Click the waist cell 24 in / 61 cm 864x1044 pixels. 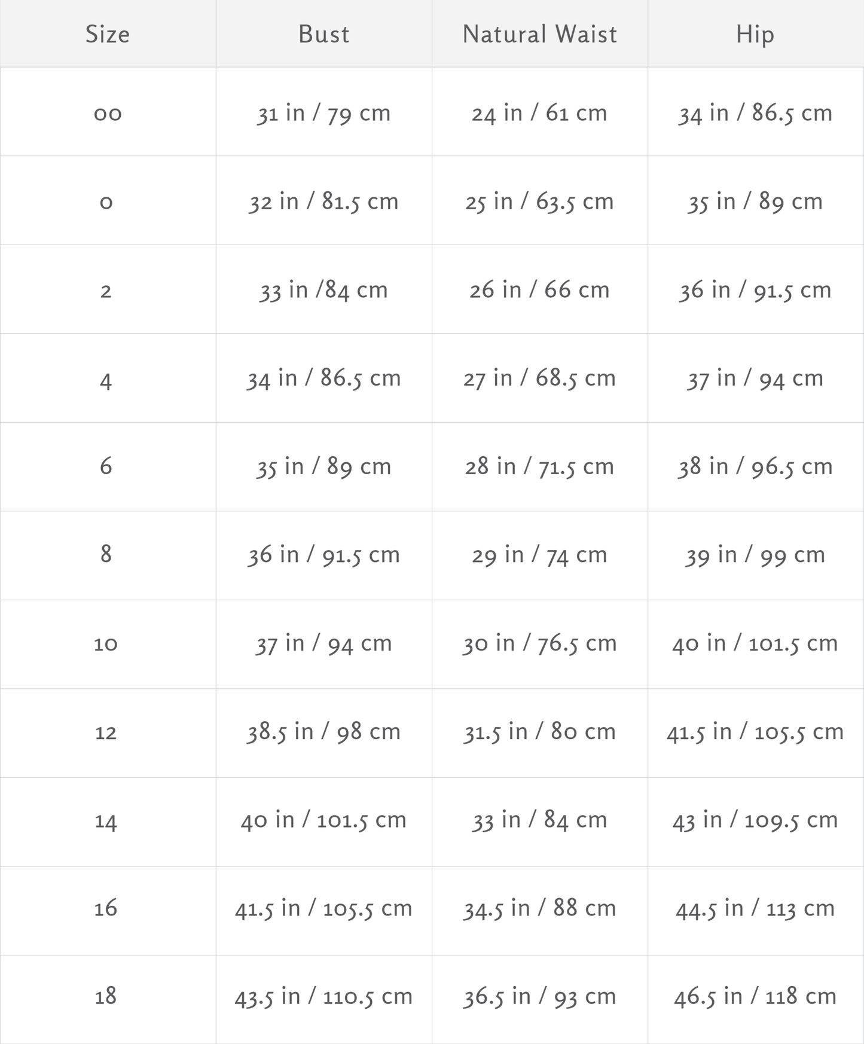click(539, 113)
